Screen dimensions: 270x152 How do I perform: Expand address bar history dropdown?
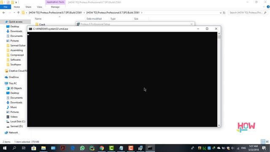click(221, 13)
